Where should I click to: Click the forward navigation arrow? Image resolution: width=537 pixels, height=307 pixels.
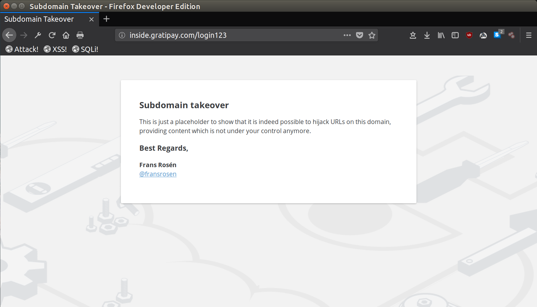pyautogui.click(x=24, y=35)
